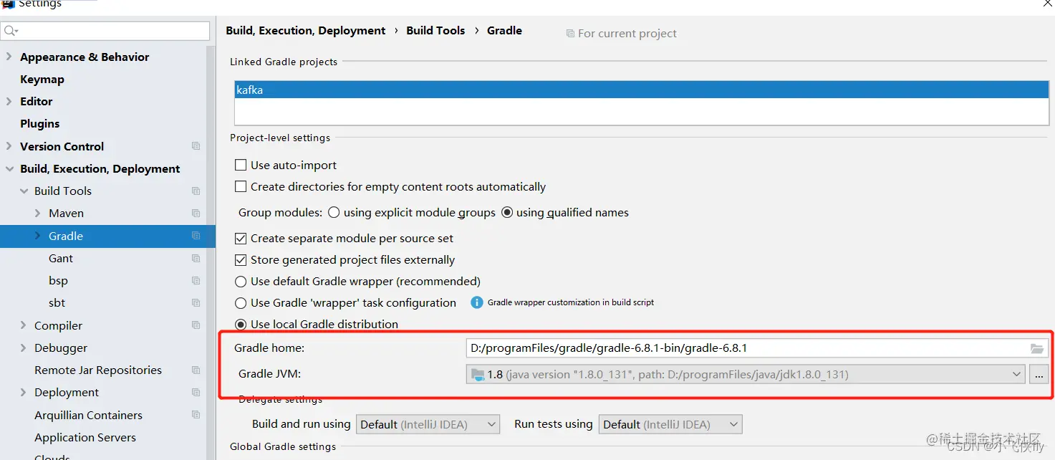Image resolution: width=1055 pixels, height=460 pixels.
Task: Select Use Gradle 'wrapper' task configuration
Action: pyautogui.click(x=241, y=302)
